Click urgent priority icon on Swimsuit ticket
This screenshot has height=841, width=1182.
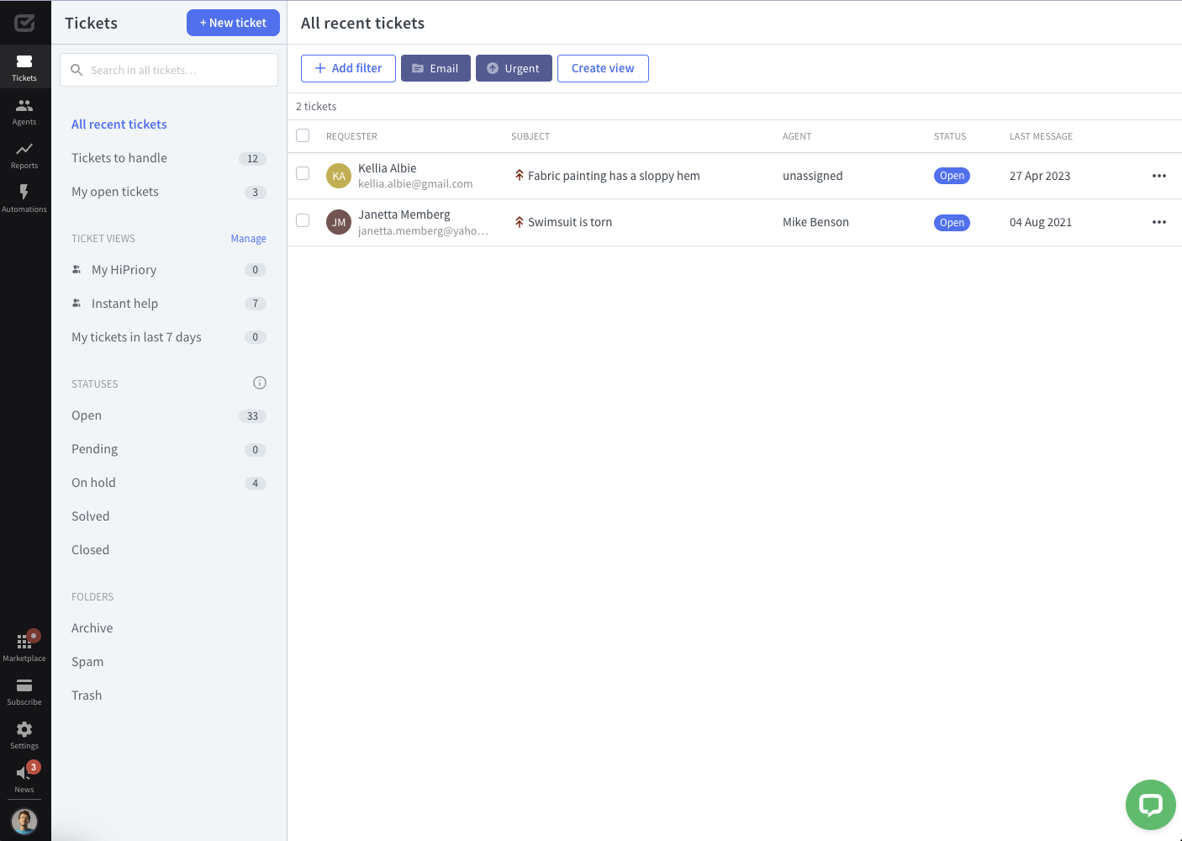tap(520, 222)
